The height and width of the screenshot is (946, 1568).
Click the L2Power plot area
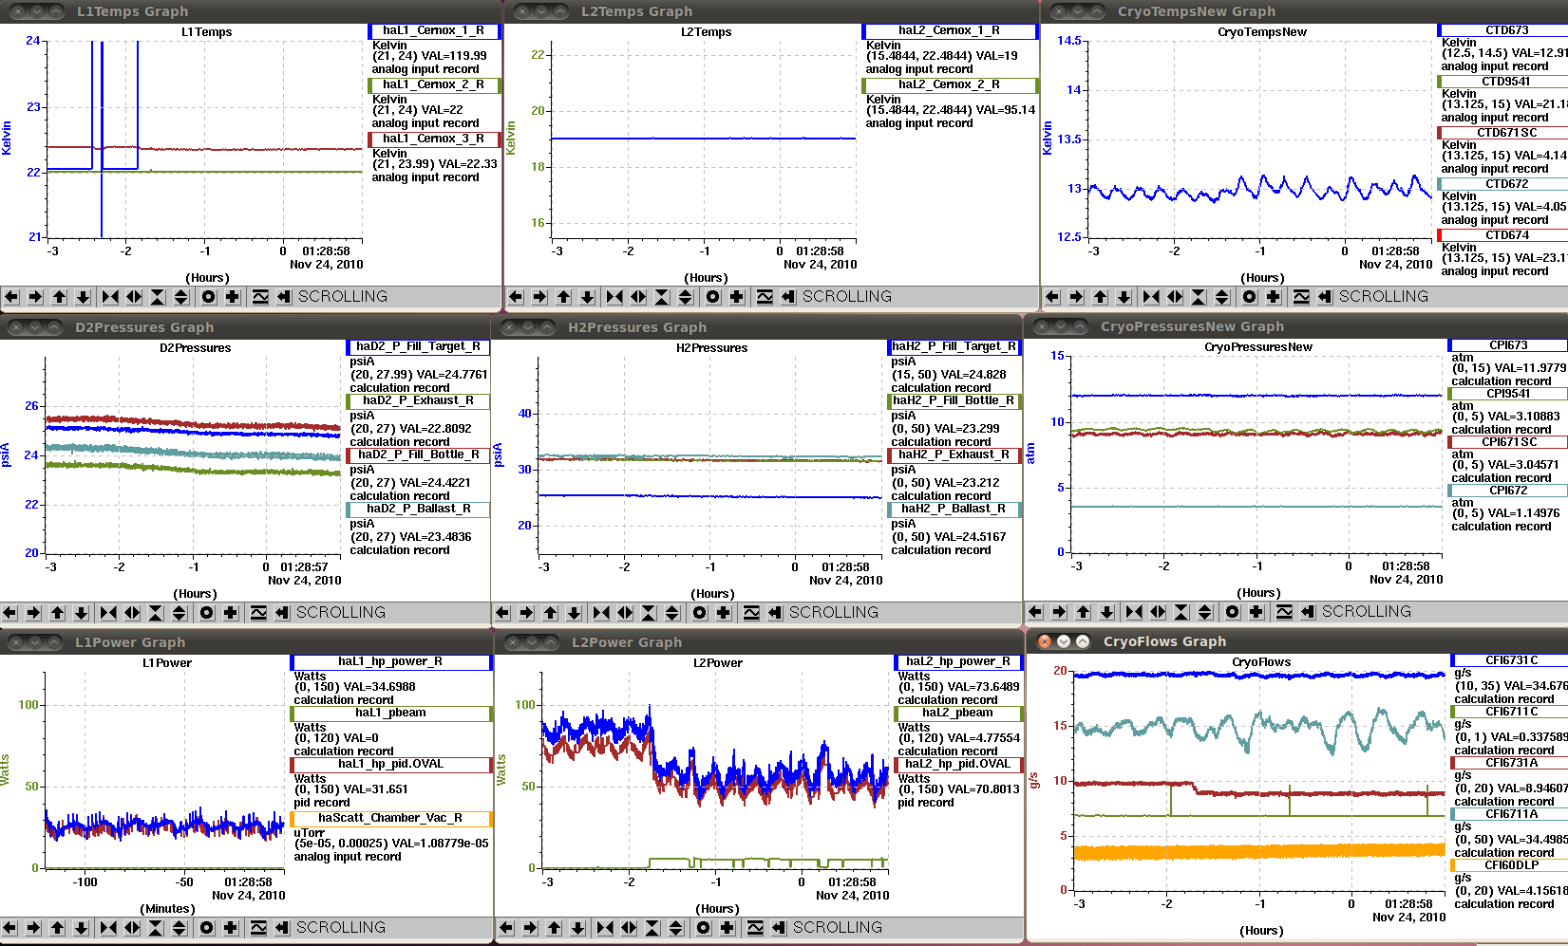coord(715,770)
